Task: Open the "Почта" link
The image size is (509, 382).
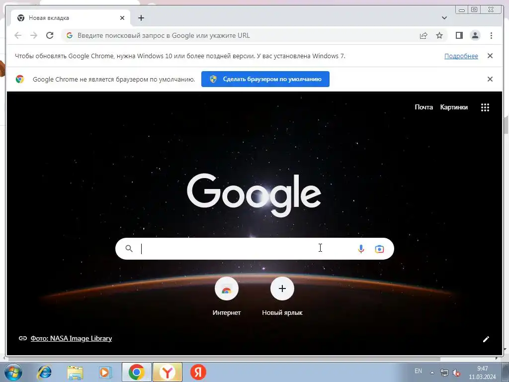Action: [x=424, y=107]
